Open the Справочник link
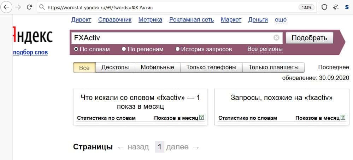Screen dimensions: 353x160 coord(115,20)
